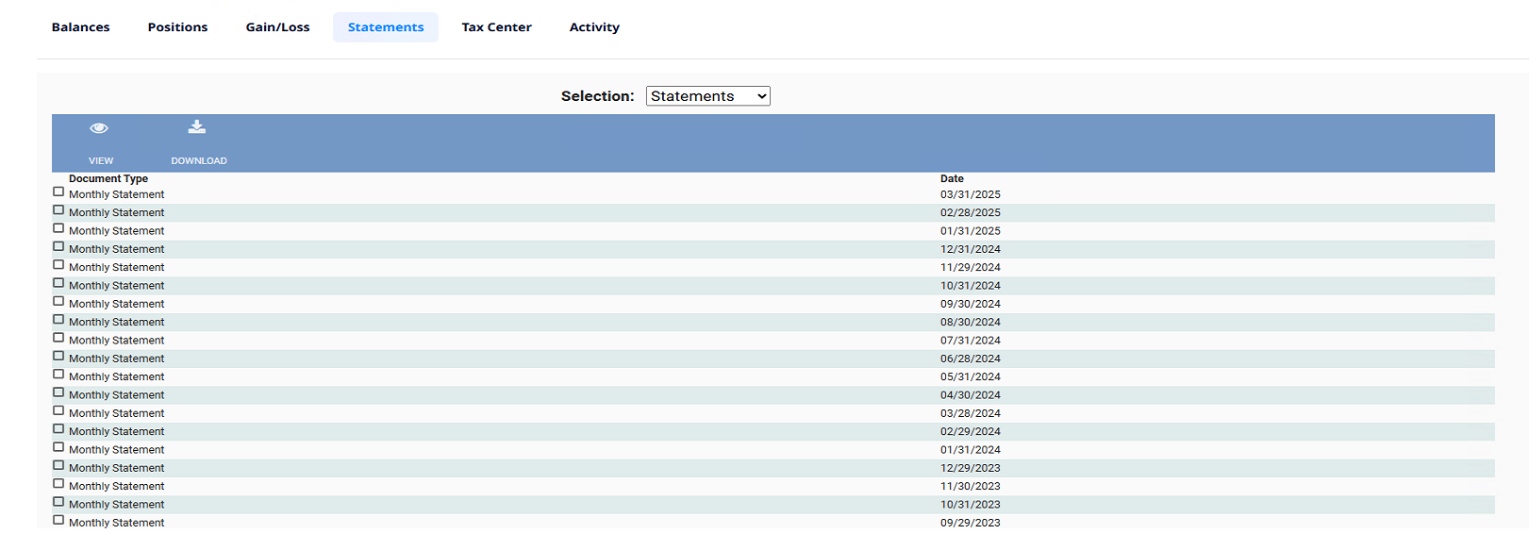Open the Selection dropdown showing Statements
The width and height of the screenshot is (1529, 534).
[x=707, y=96]
